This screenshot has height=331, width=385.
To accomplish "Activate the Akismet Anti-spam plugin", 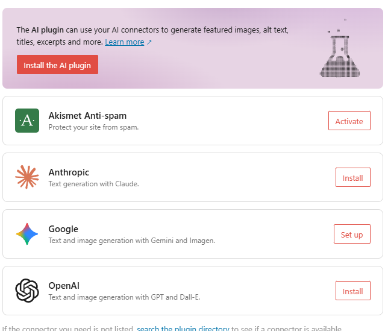I will tap(349, 121).
